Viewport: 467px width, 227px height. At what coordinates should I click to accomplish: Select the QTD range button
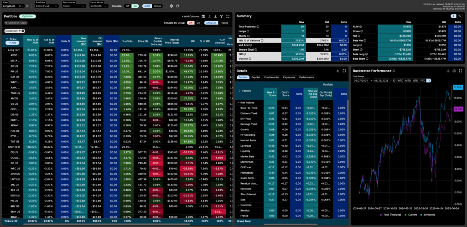click(415, 81)
